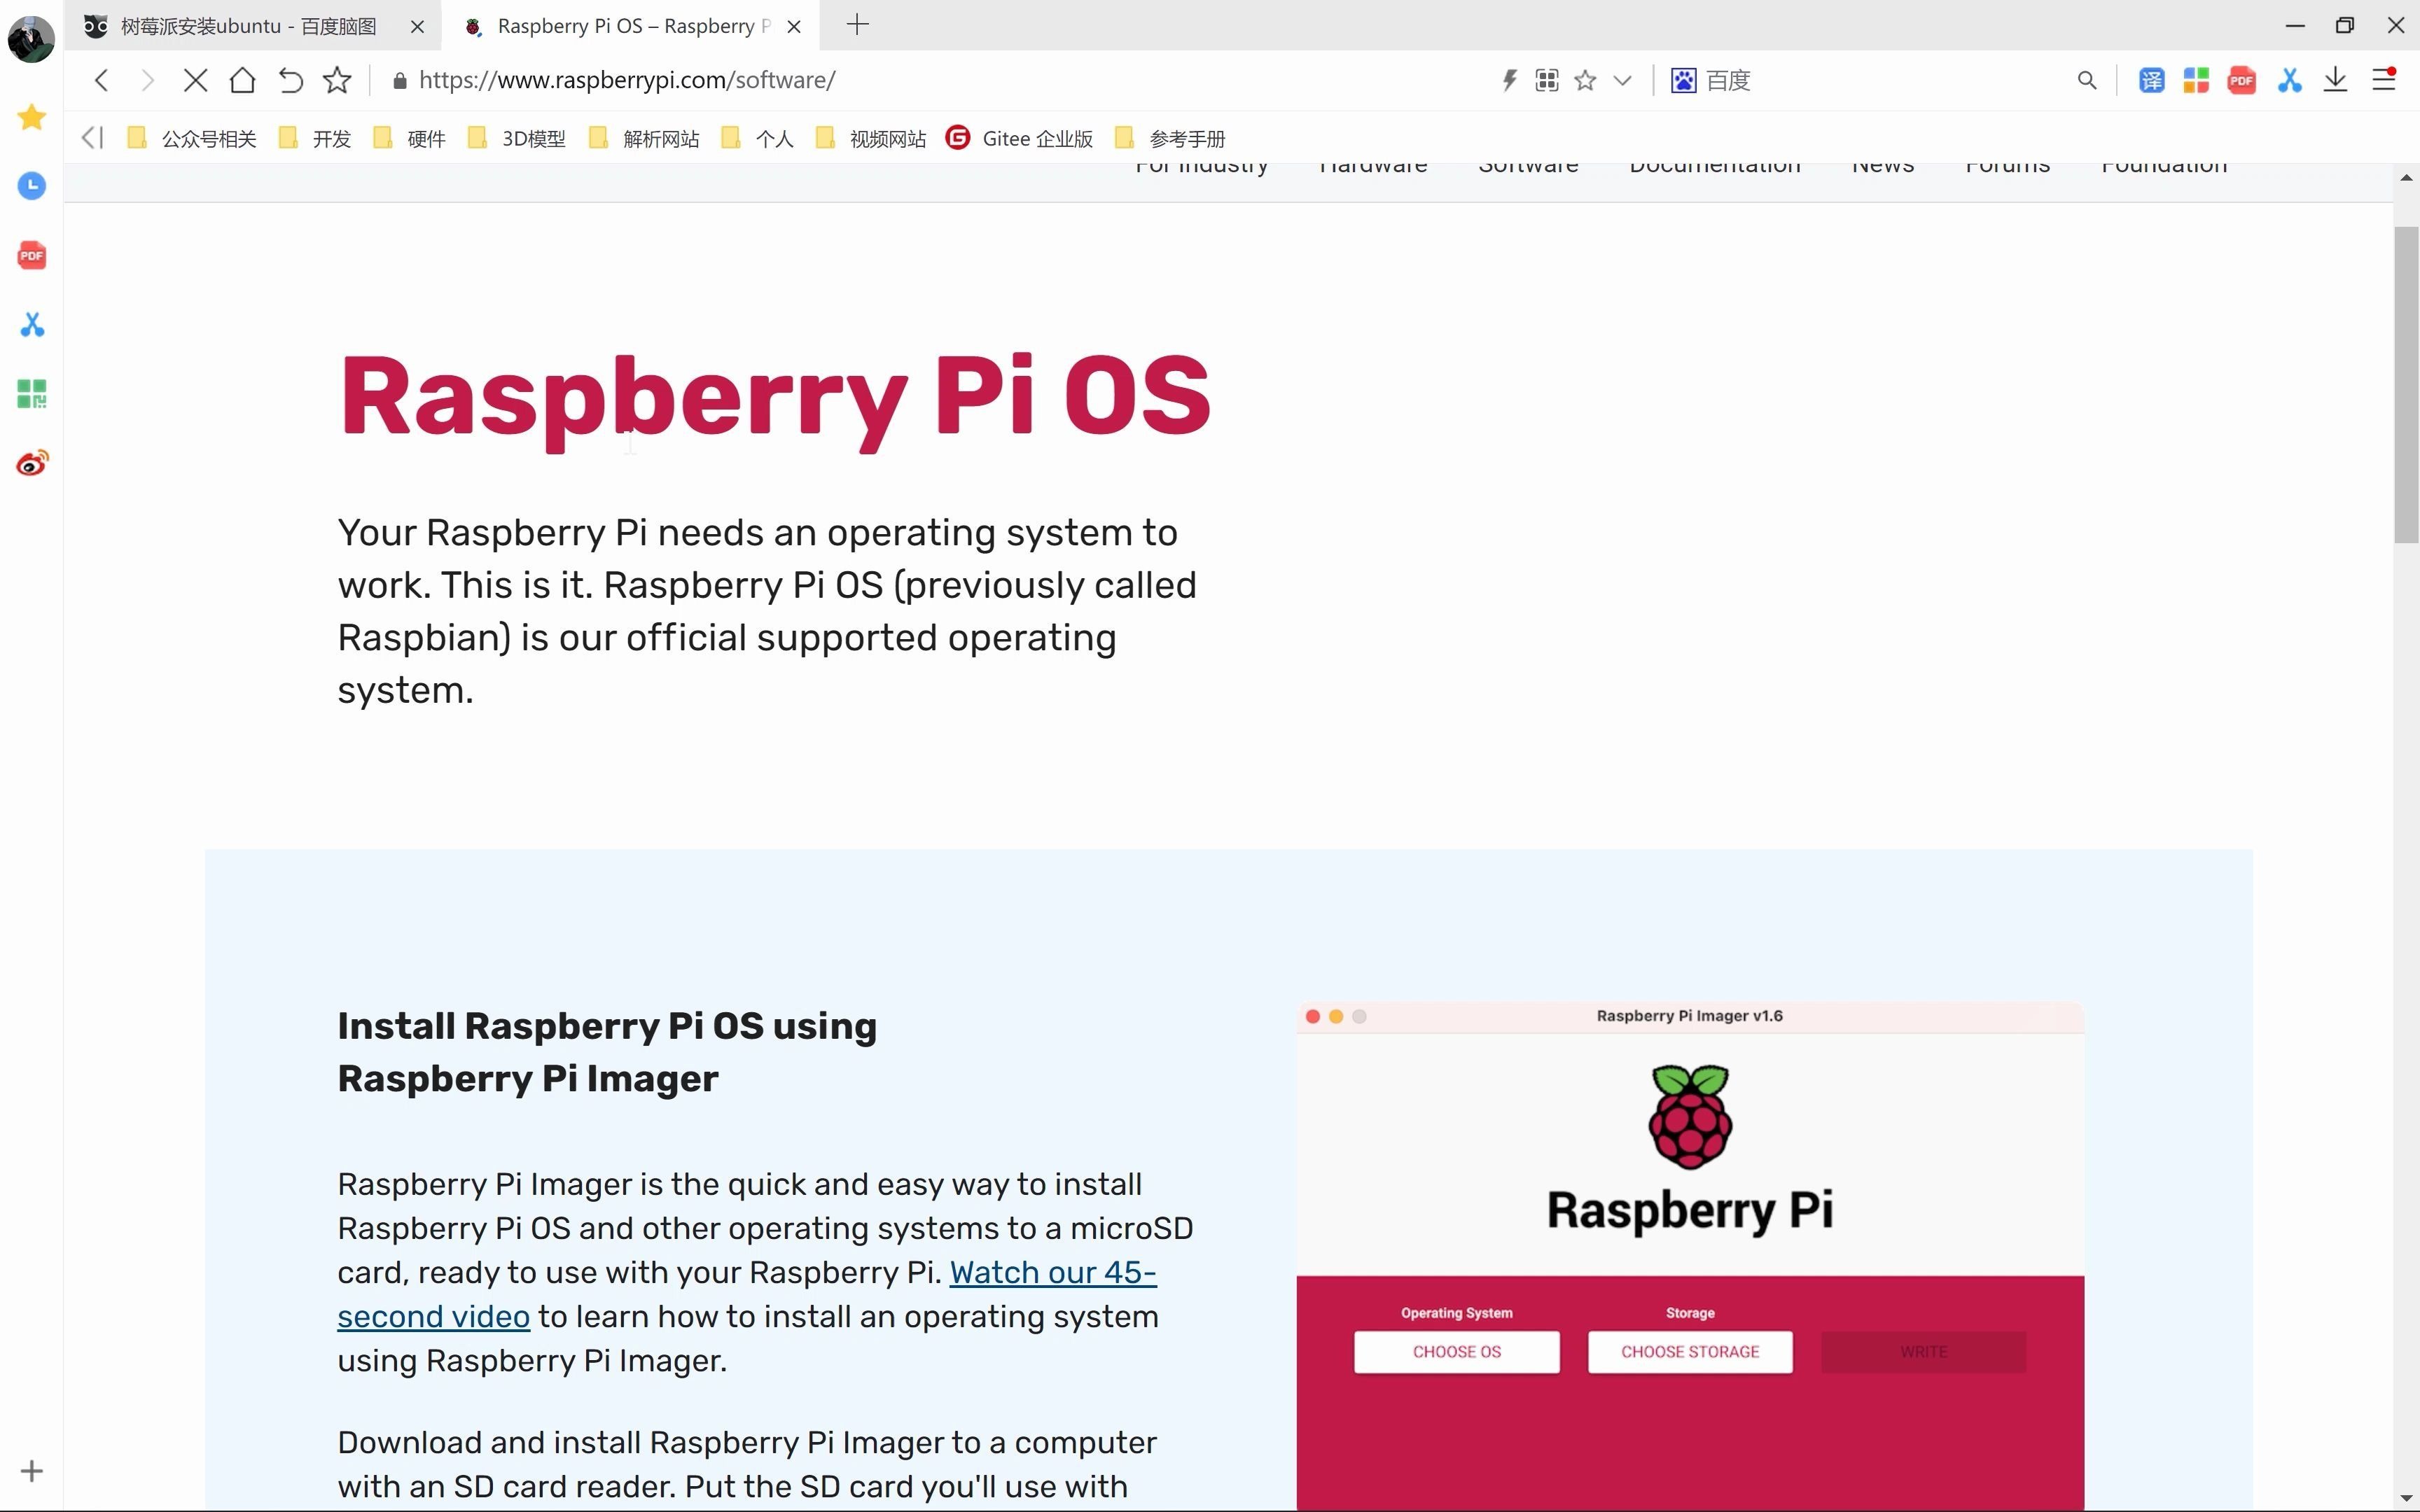Click the grid/apps icon in toolbar
2420x1512 pixels.
pyautogui.click(x=2199, y=80)
